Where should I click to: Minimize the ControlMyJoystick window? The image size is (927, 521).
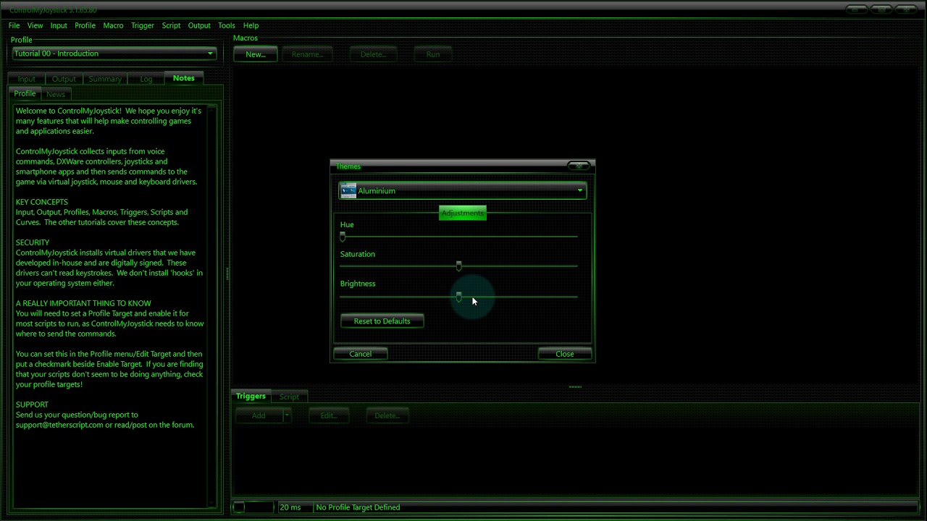click(x=857, y=9)
